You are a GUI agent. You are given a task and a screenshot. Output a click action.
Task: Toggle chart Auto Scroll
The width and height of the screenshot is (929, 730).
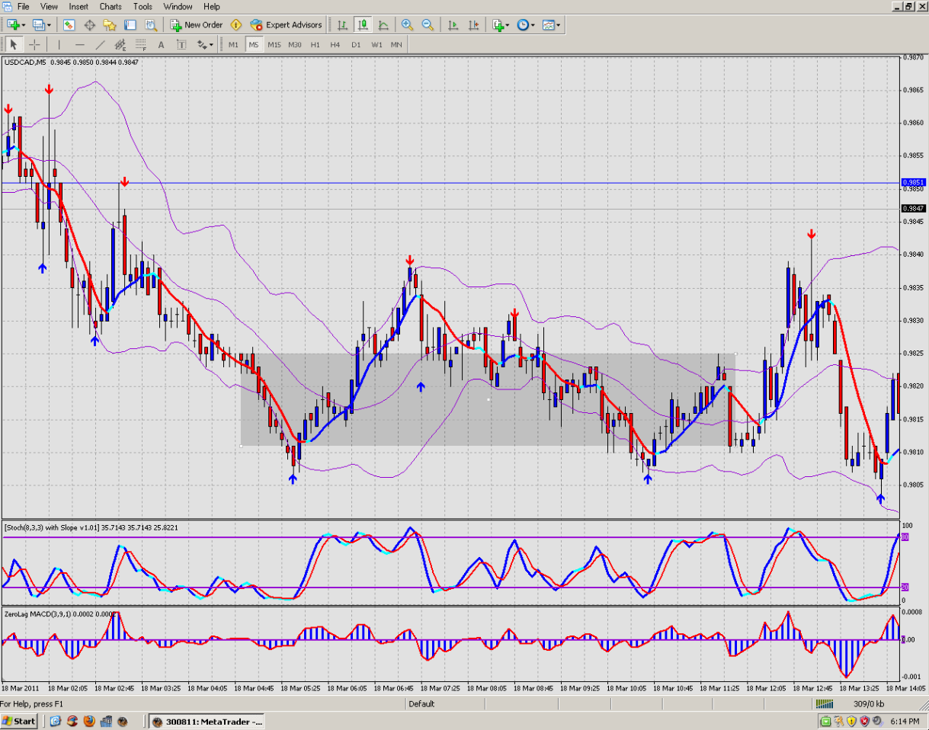(453, 24)
